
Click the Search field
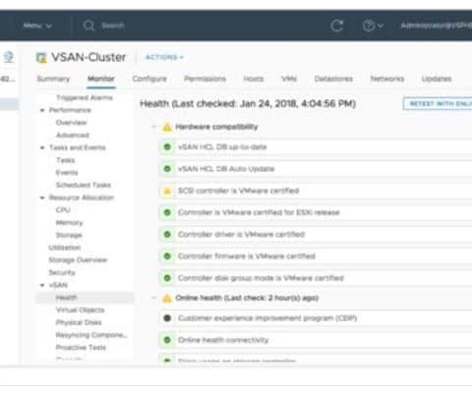[113, 26]
